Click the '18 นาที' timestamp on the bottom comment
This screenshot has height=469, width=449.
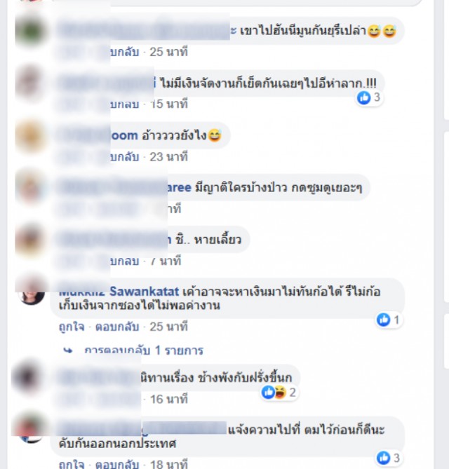pyautogui.click(x=169, y=464)
